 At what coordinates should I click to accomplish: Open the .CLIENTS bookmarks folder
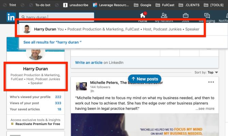click(189, 5)
